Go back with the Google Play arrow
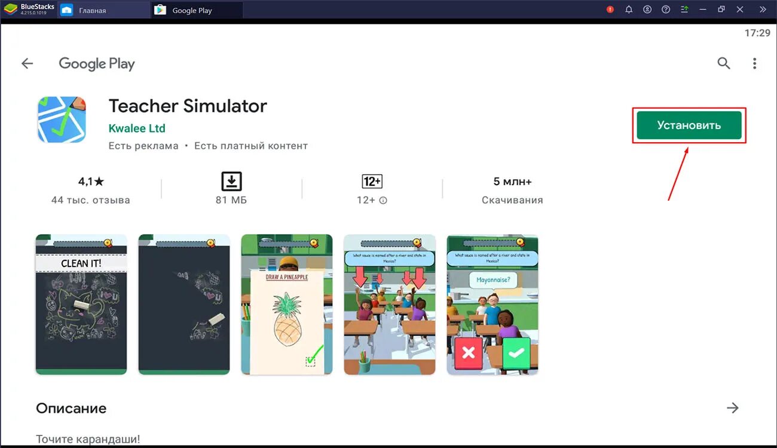Screen dimensions: 777x448 point(27,63)
